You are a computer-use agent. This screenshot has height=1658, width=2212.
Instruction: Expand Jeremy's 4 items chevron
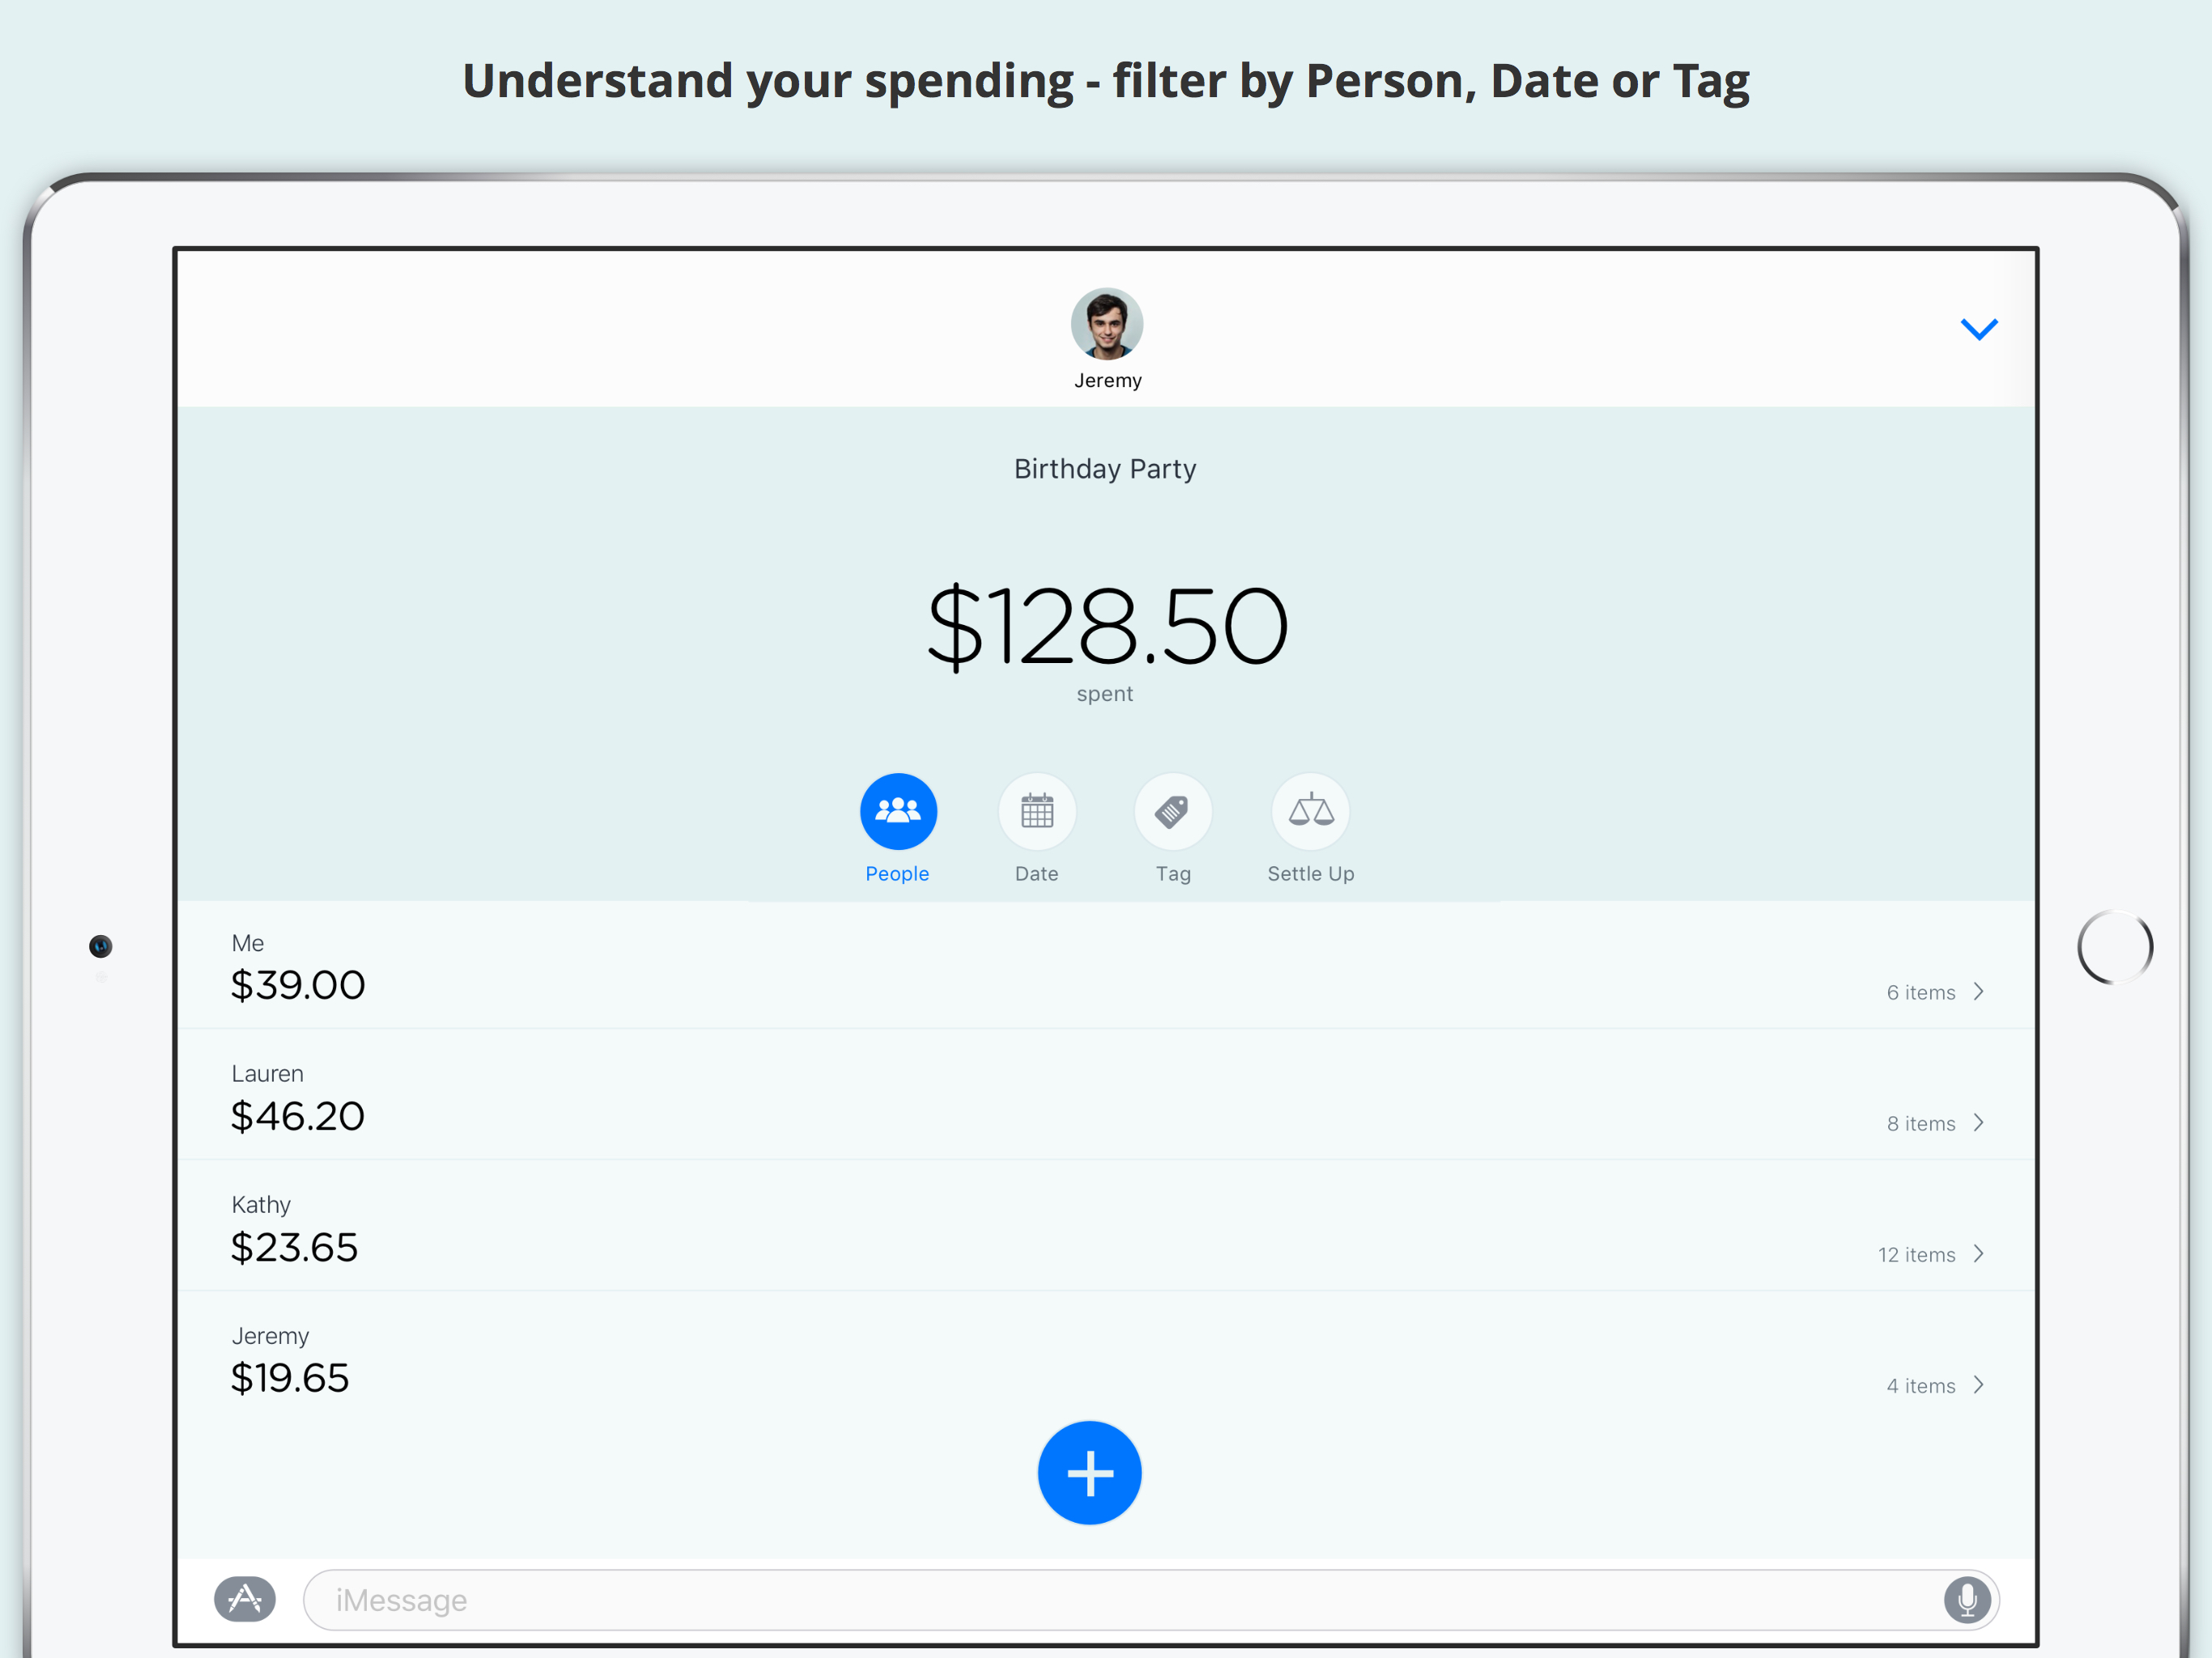click(1978, 1385)
